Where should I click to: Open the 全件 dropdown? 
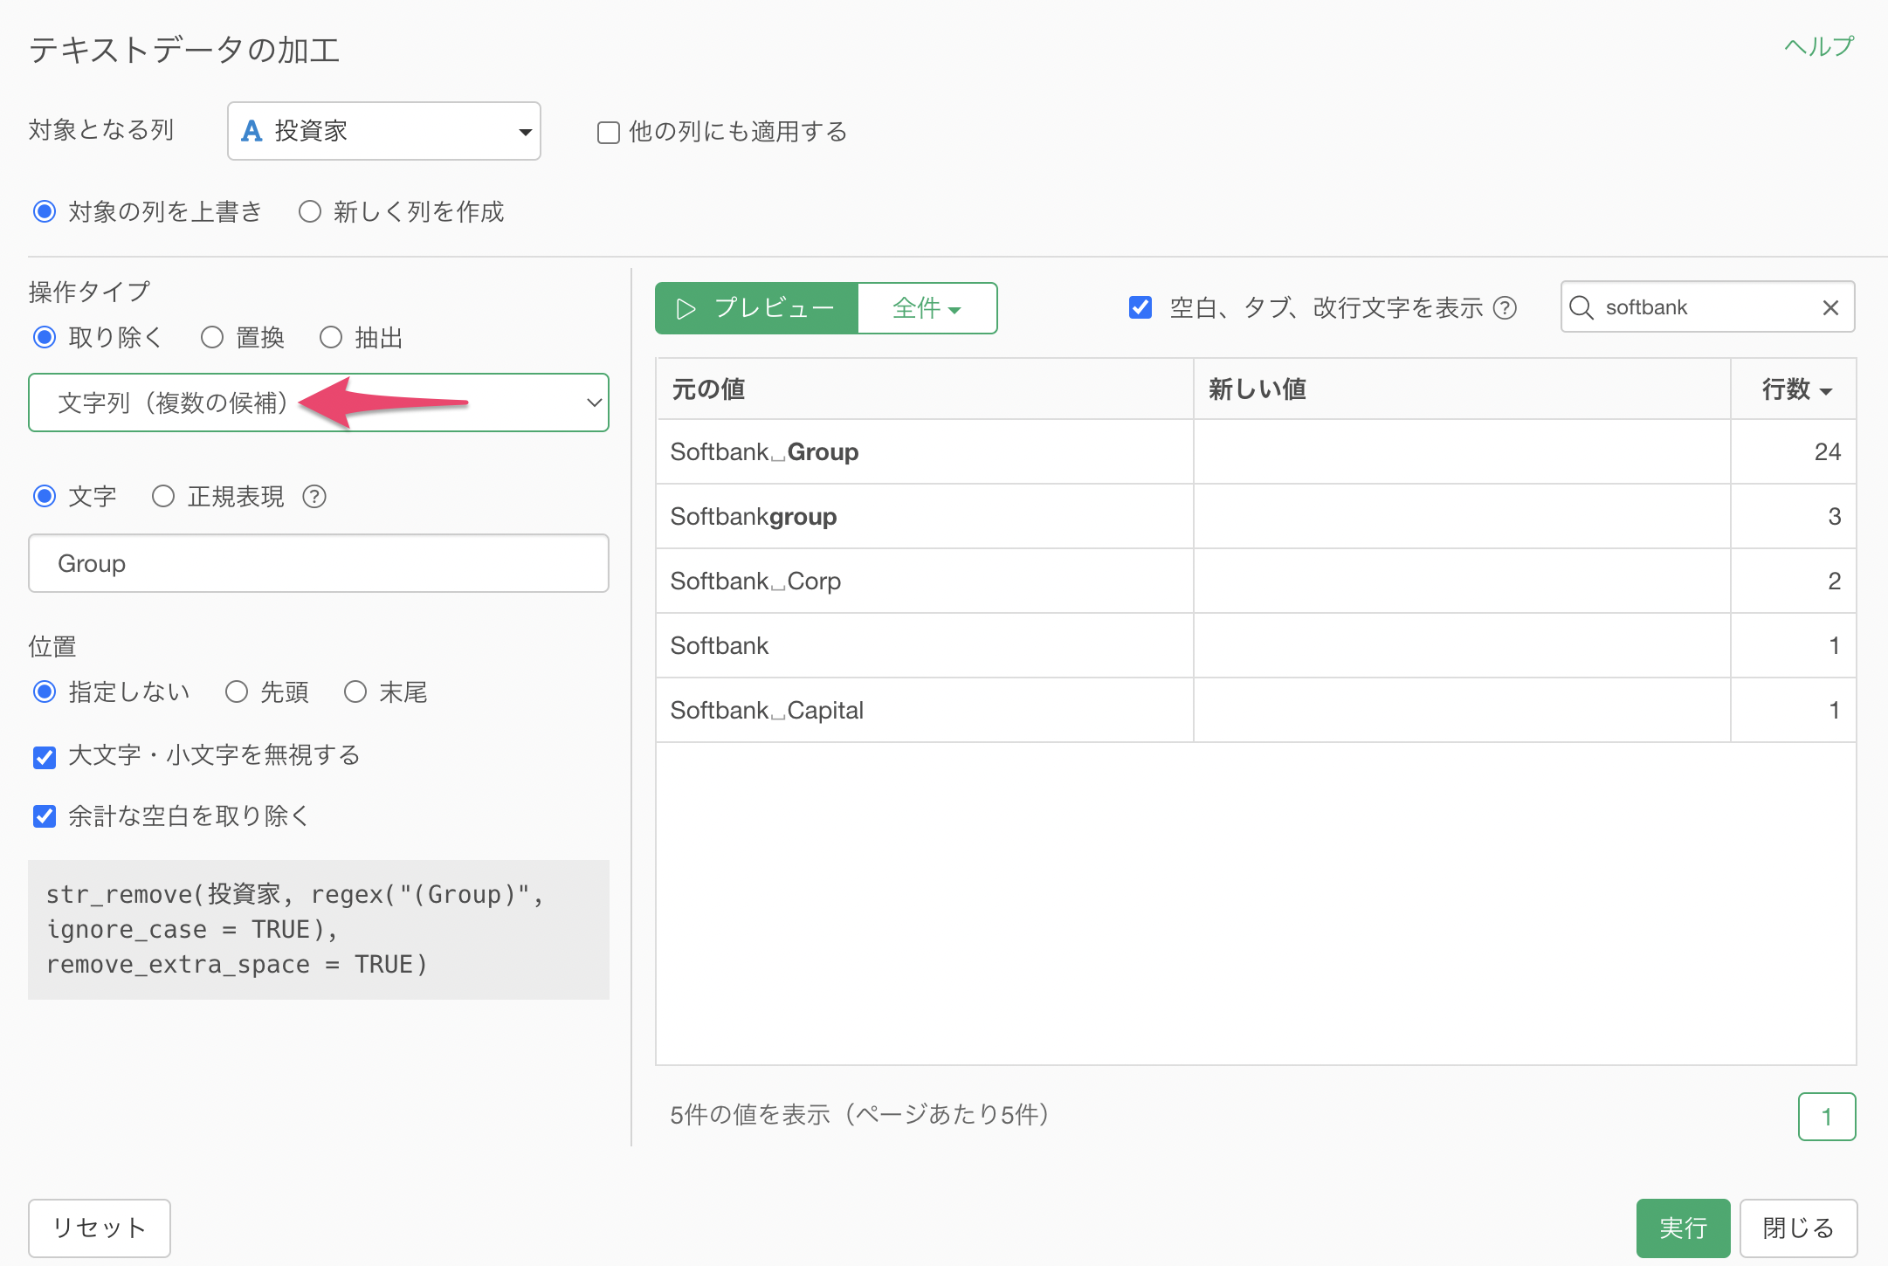[x=927, y=308]
